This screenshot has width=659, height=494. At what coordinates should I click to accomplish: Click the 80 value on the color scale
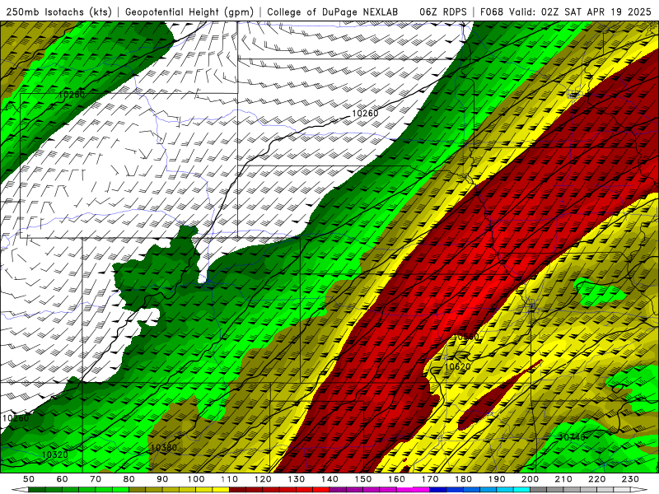tap(129, 479)
